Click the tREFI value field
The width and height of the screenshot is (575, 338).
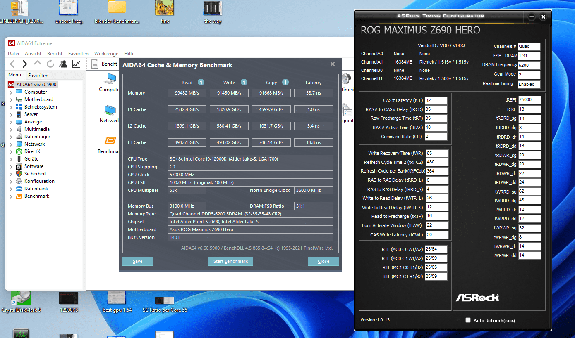point(529,100)
